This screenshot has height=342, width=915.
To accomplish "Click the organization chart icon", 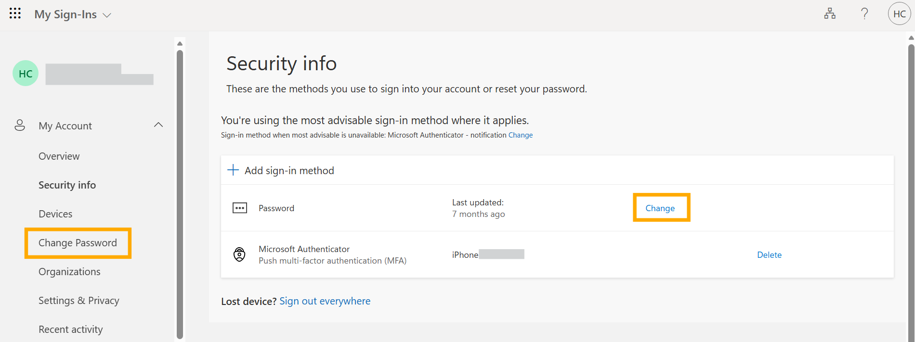I will click(x=830, y=14).
